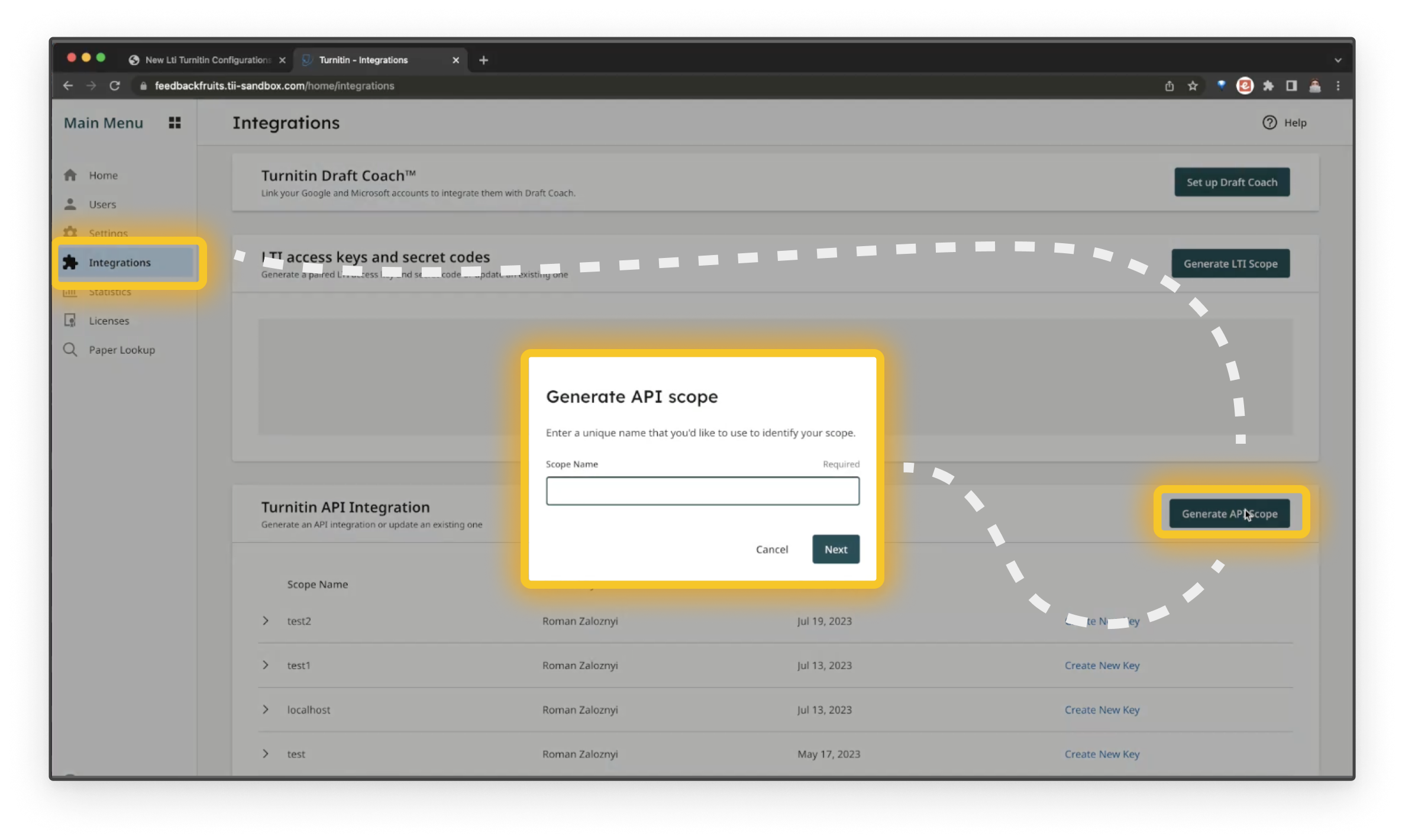This screenshot has width=1402, height=839.
Task: Click the Turnitin Draft Coach heading
Action: (x=338, y=175)
